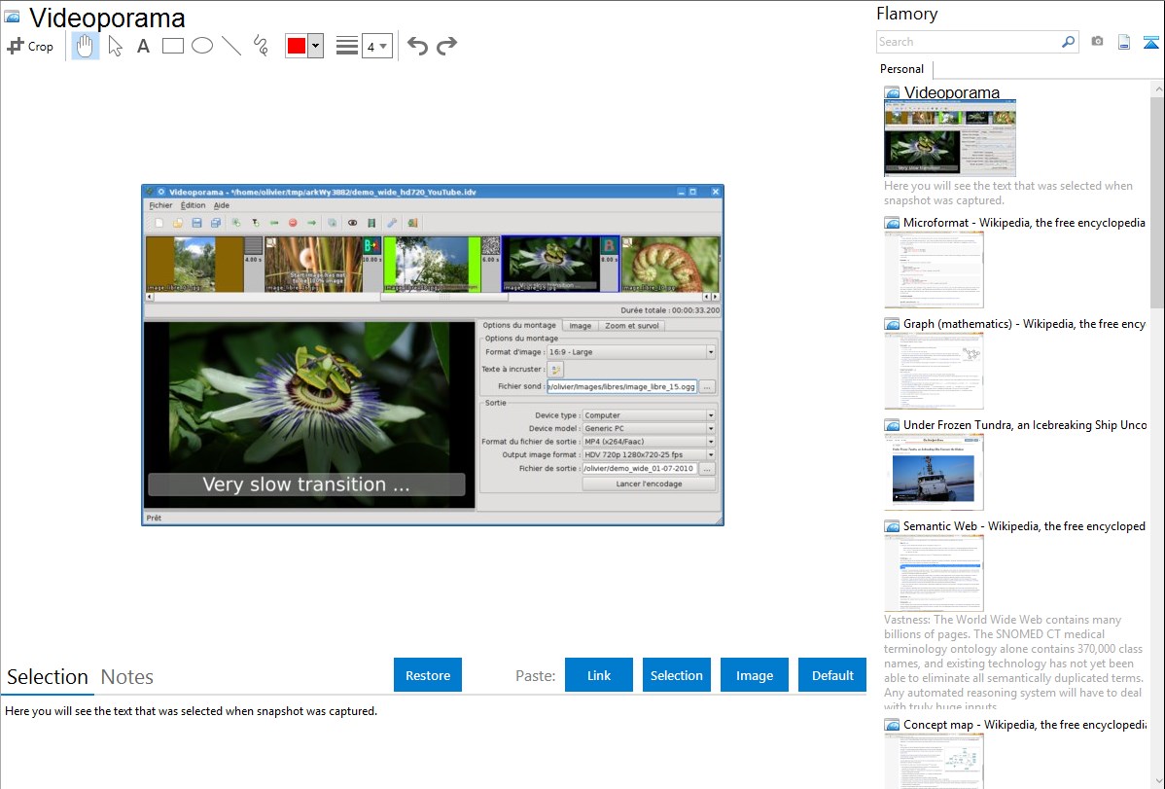This screenshot has height=789, width=1165.
Task: Select the Concept map - Wikipedia snapshot title
Action: pos(1025,724)
